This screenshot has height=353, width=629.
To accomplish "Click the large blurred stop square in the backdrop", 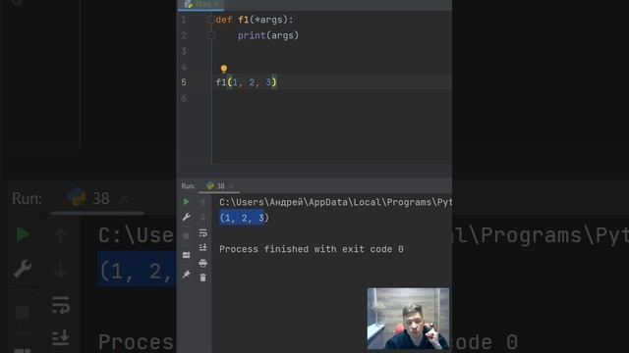I will tap(23, 312).
